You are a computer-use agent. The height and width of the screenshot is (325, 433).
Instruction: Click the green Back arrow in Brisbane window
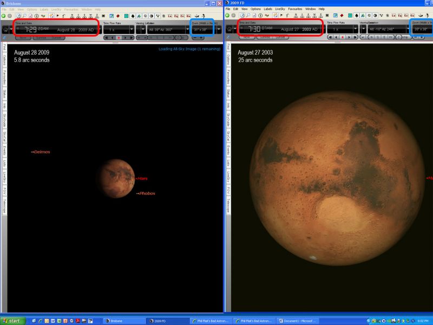tap(4, 16)
